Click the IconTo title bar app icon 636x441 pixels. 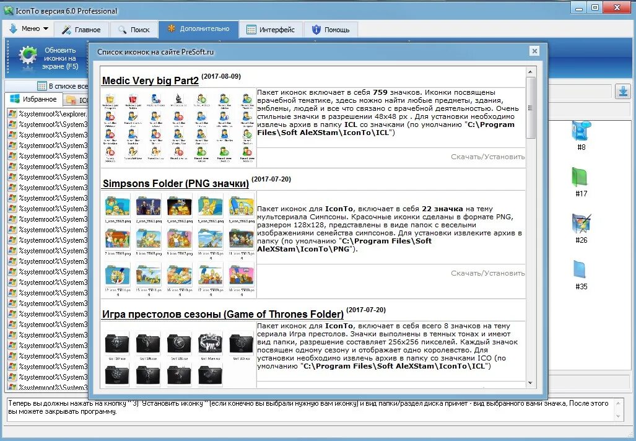tap(9, 11)
